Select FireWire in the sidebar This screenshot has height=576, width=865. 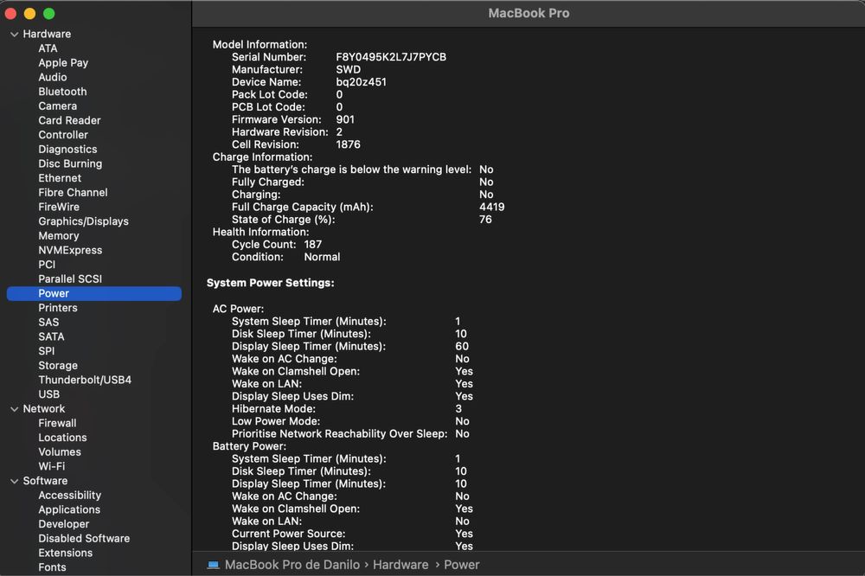[59, 207]
